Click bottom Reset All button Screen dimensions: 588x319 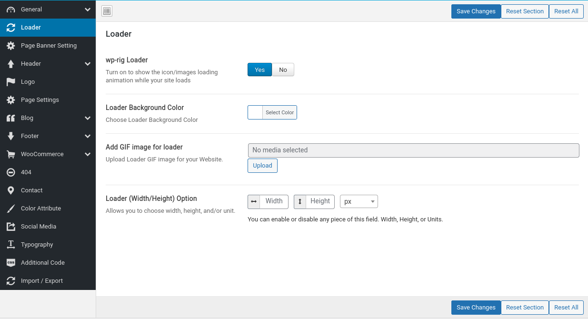566,308
